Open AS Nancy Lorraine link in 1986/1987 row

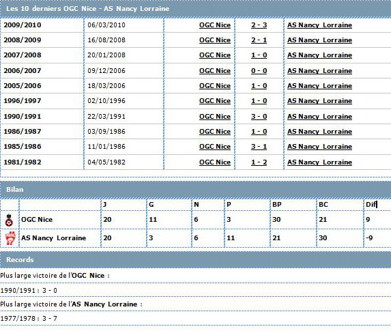pyautogui.click(x=319, y=132)
